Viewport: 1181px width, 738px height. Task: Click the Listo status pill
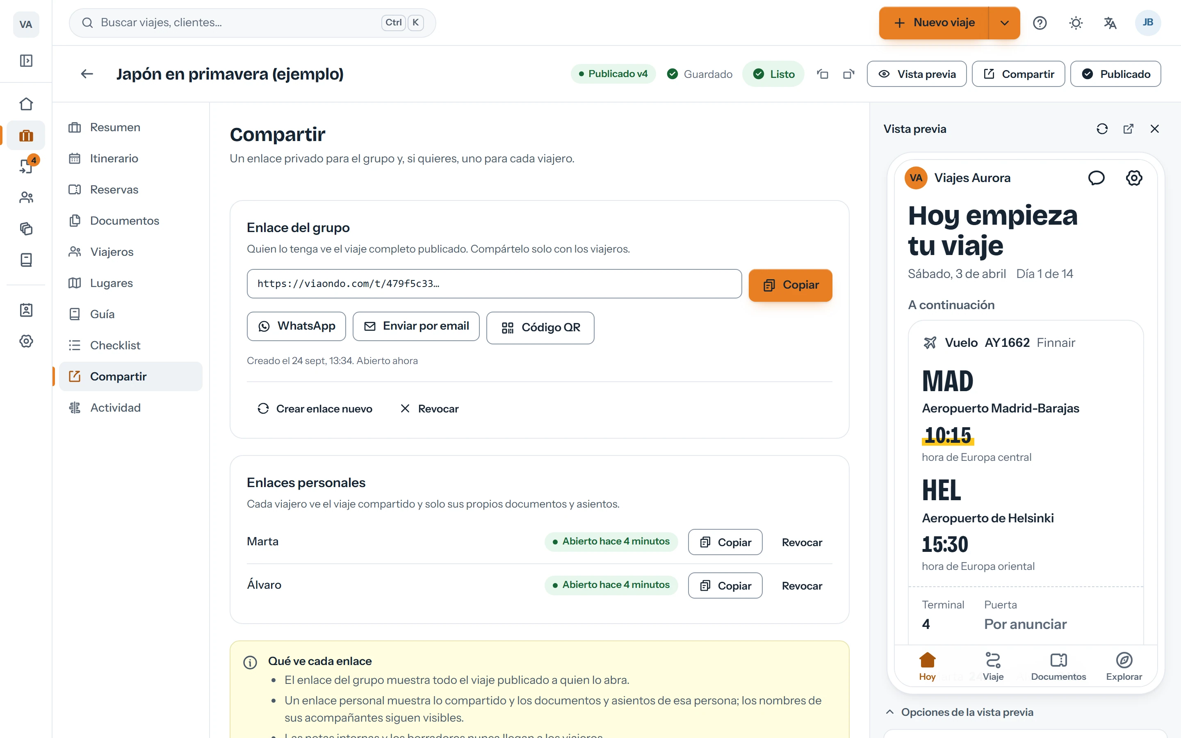tap(773, 74)
